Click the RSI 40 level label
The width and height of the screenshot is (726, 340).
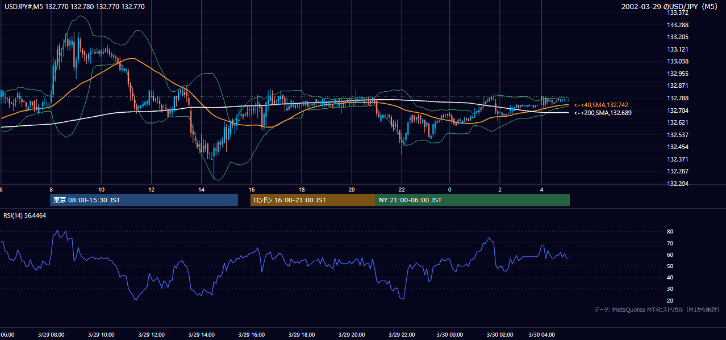[670, 278]
